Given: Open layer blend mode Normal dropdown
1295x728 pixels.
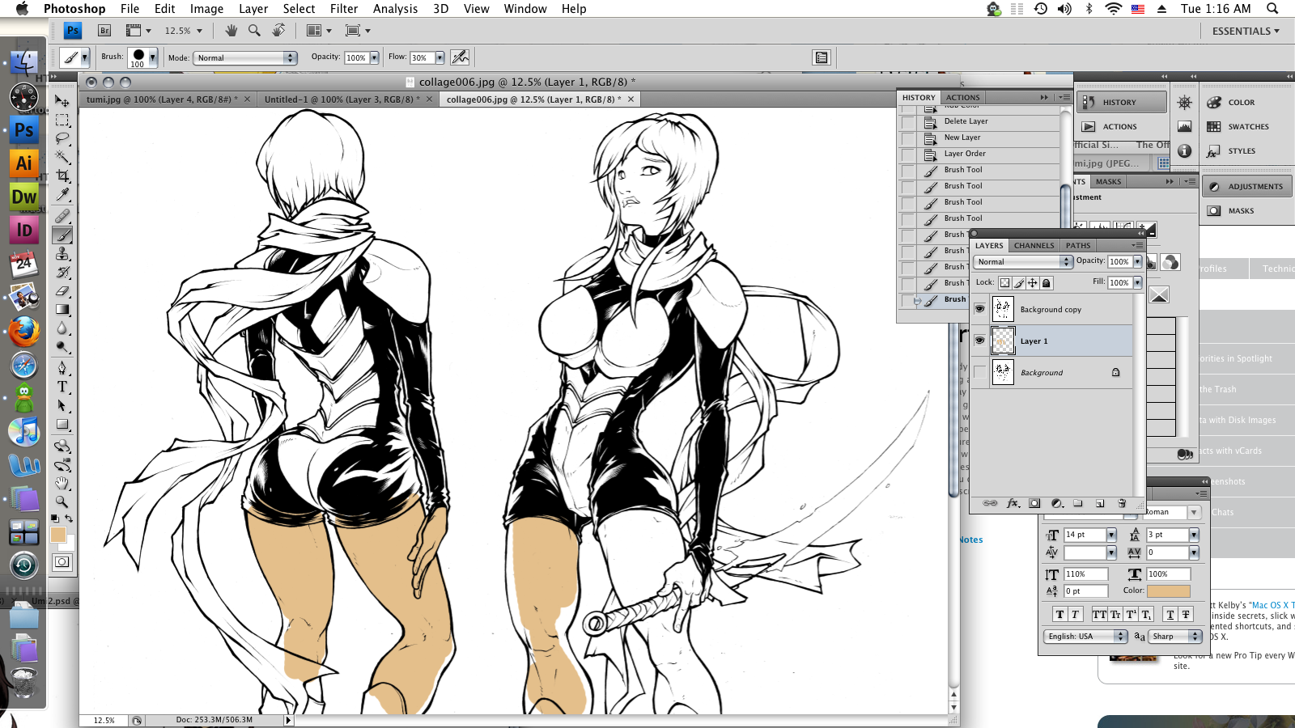Looking at the screenshot, I should [x=1023, y=262].
